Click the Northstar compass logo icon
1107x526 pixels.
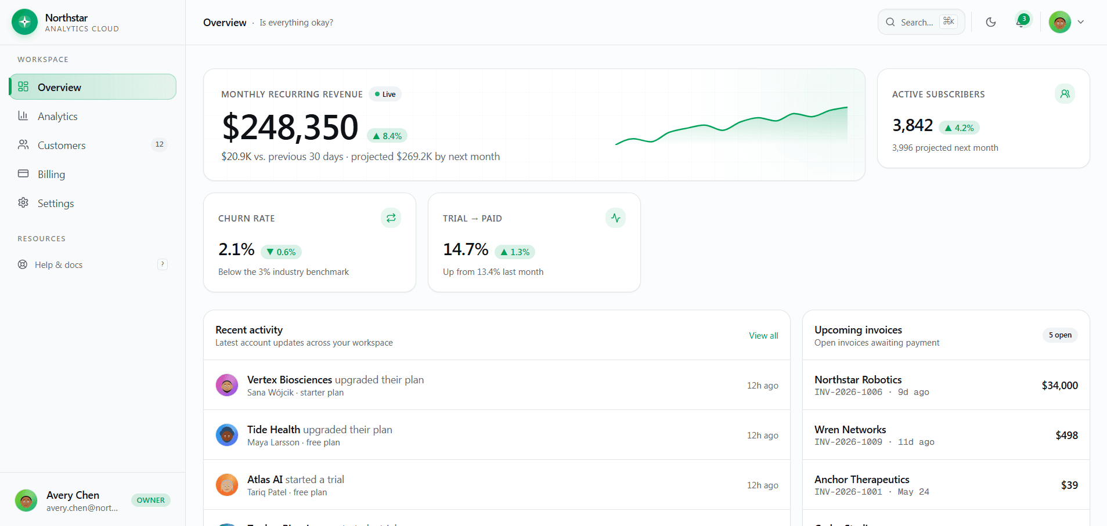coord(24,22)
